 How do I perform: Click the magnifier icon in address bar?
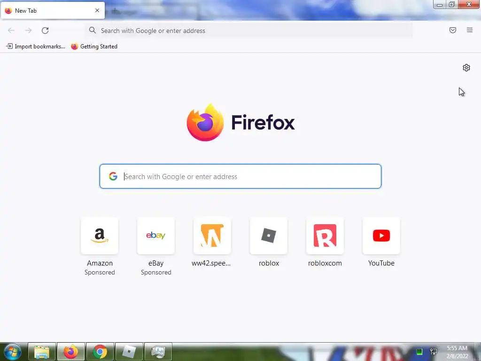pyautogui.click(x=93, y=30)
